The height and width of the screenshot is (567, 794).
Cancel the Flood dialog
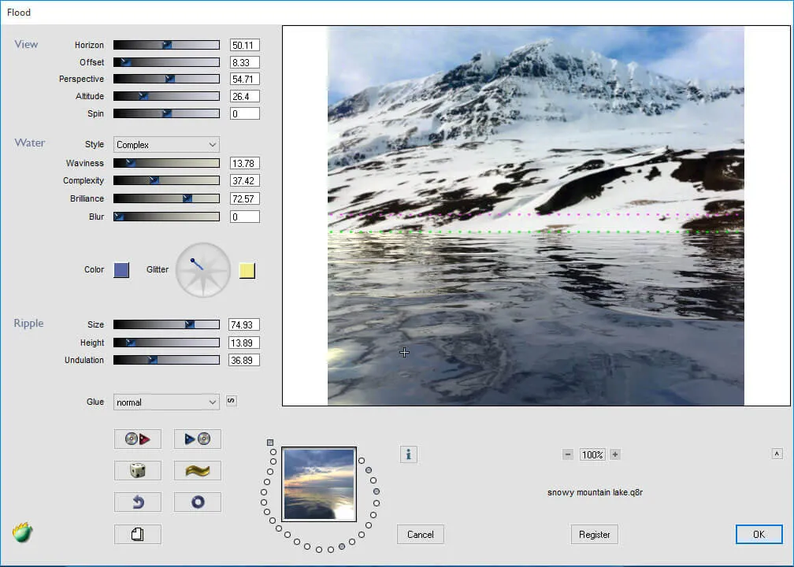click(x=420, y=534)
